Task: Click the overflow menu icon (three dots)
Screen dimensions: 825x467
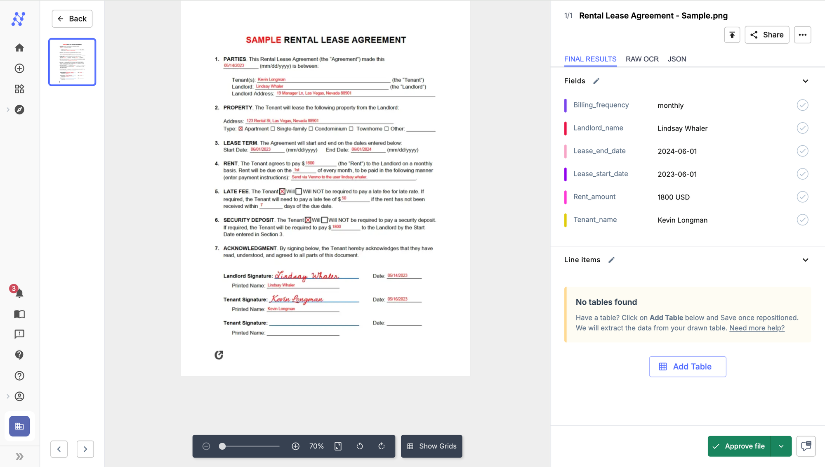Action: click(x=803, y=35)
